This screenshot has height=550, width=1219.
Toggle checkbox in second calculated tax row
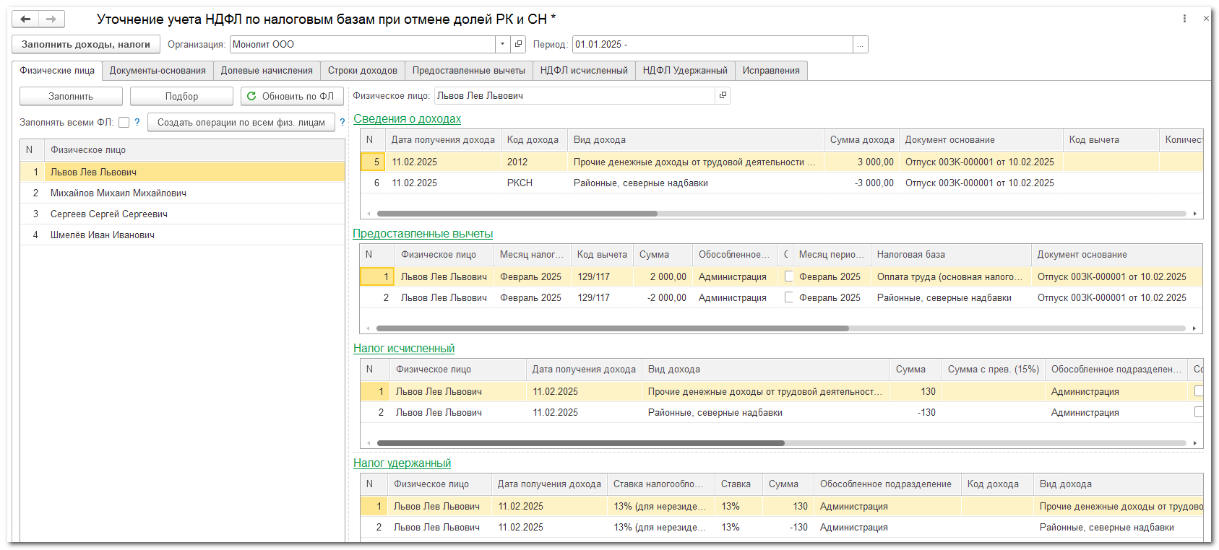click(x=1199, y=412)
